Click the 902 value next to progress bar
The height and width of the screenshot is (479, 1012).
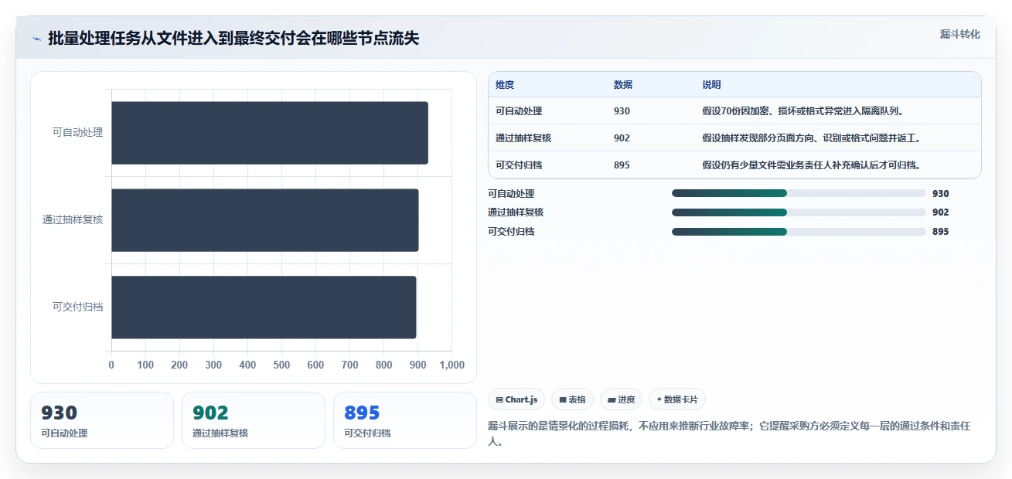pyautogui.click(x=940, y=212)
